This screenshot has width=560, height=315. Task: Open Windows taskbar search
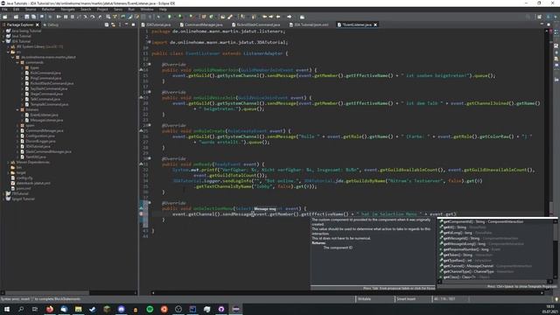[21, 309]
